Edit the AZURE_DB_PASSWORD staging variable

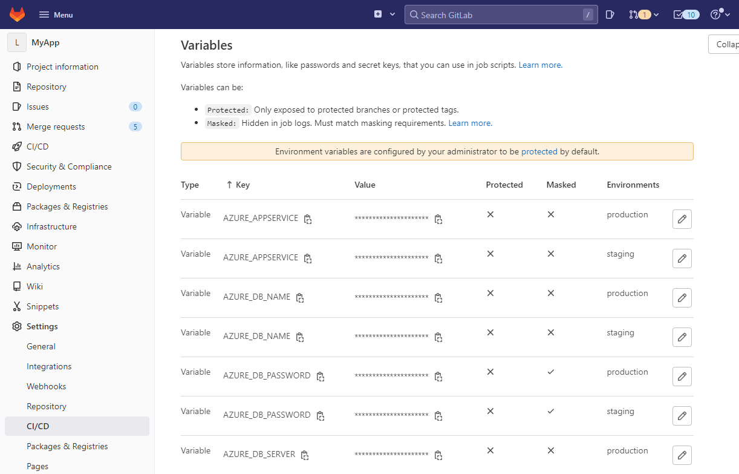[682, 416]
